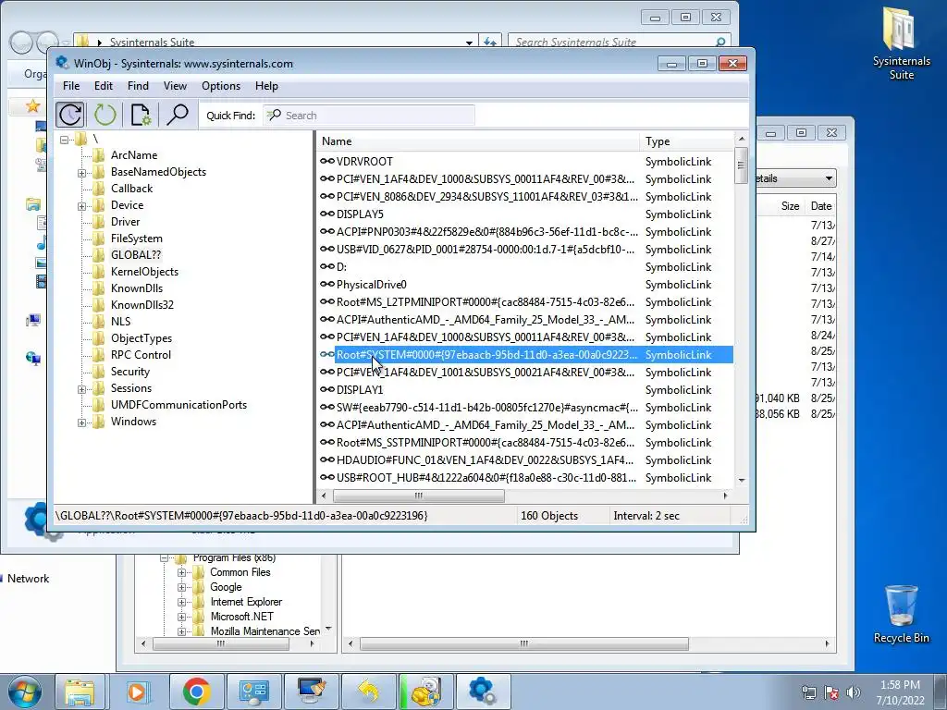This screenshot has height=710, width=947.
Task: Click the magnifier Find icon in toolbar
Action: pos(177,115)
